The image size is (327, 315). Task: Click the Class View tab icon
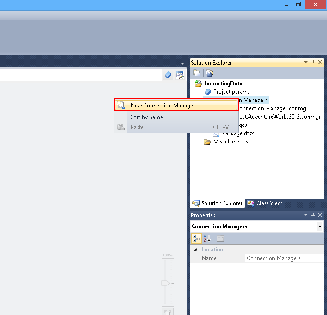(250, 203)
